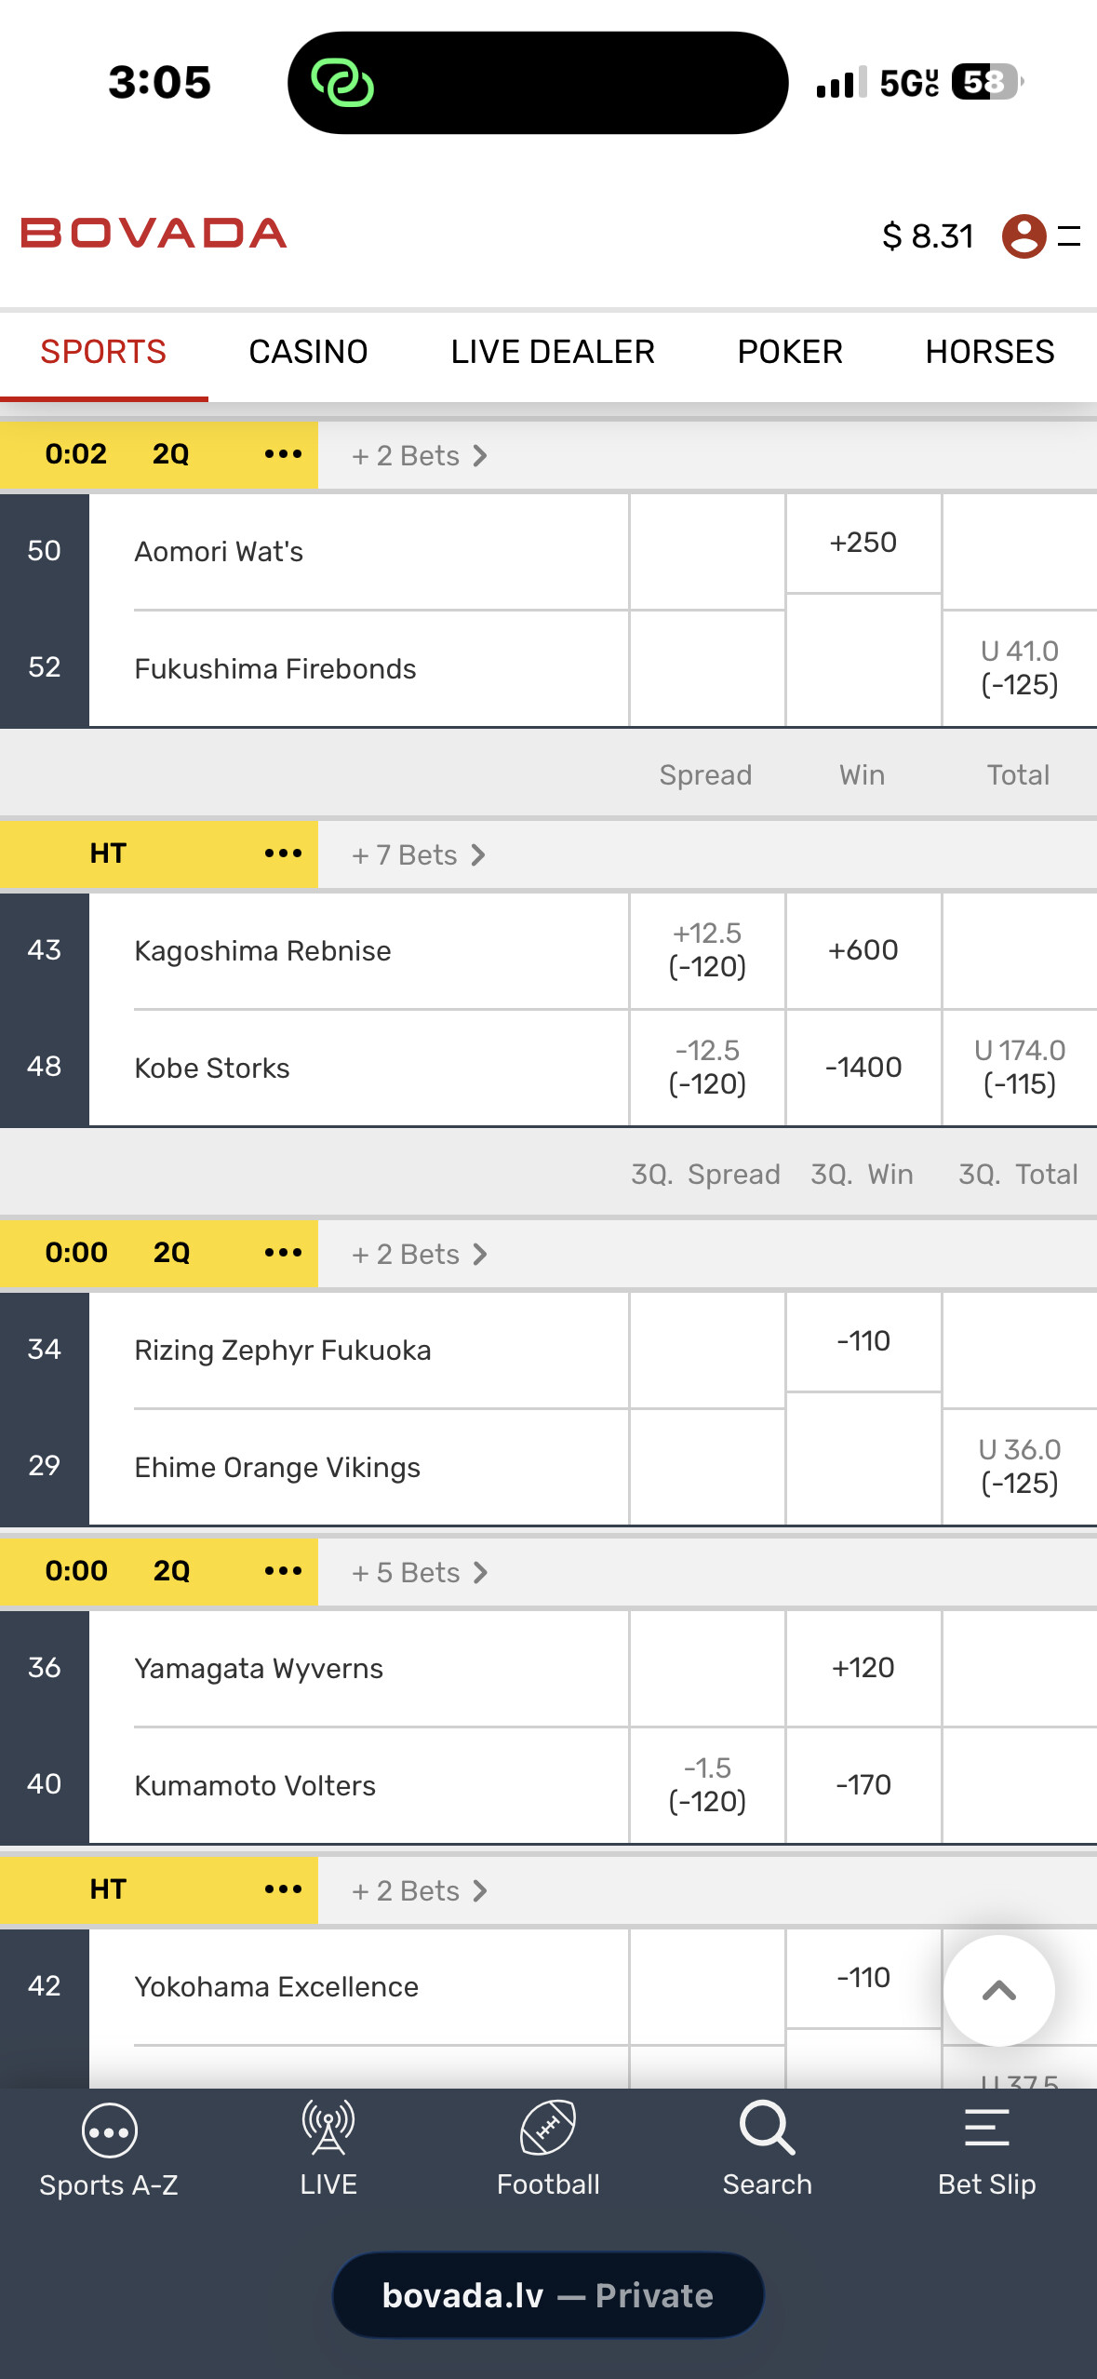Screen dimensions: 1097x2379
Task: Select Kobe Storks -12.5 spread bet
Action: (x=707, y=1068)
